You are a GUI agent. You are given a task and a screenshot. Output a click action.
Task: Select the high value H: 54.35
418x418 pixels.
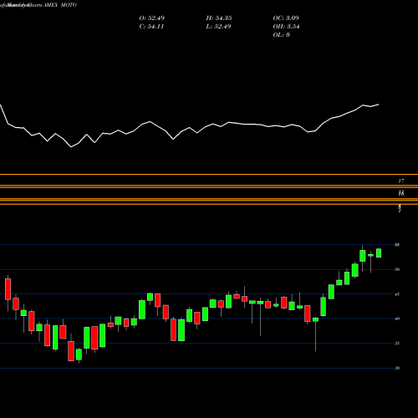click(219, 18)
